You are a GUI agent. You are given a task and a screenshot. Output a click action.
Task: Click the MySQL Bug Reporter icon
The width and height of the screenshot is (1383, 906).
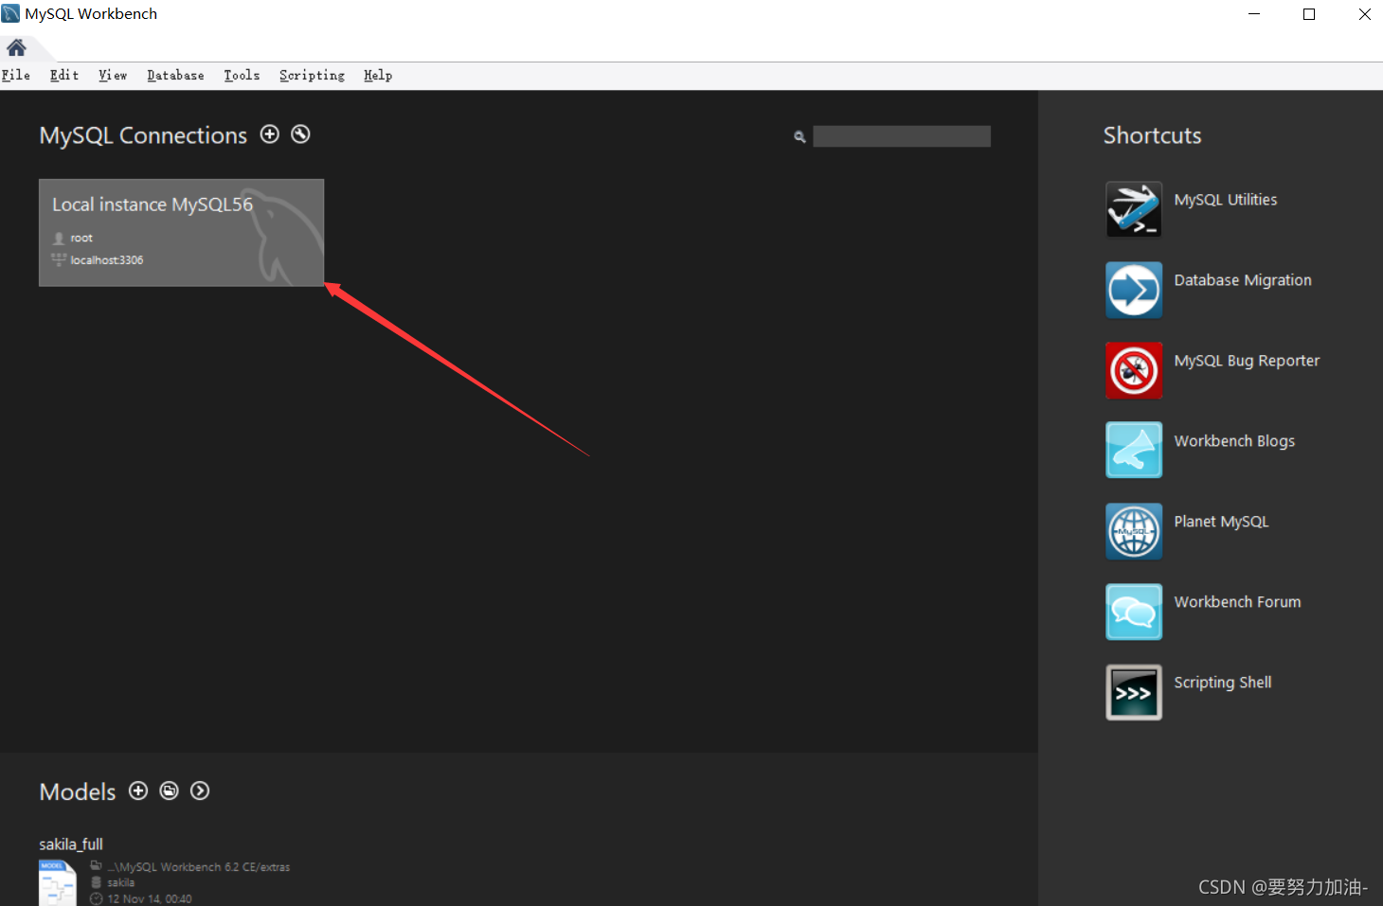click(1134, 370)
